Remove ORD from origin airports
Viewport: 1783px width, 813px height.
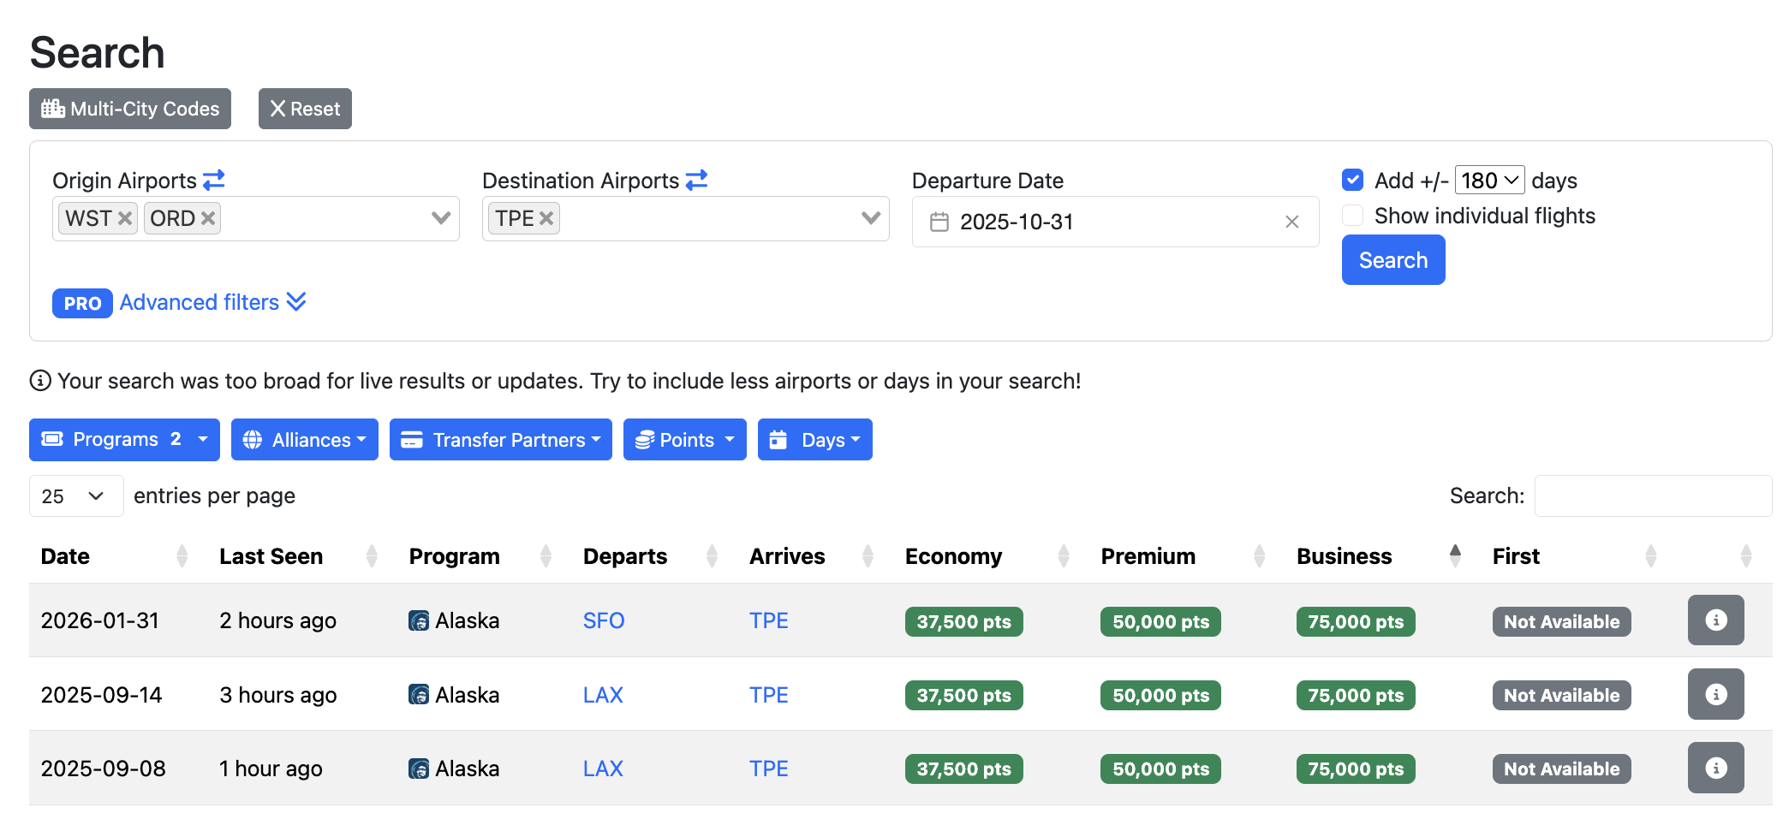click(208, 218)
